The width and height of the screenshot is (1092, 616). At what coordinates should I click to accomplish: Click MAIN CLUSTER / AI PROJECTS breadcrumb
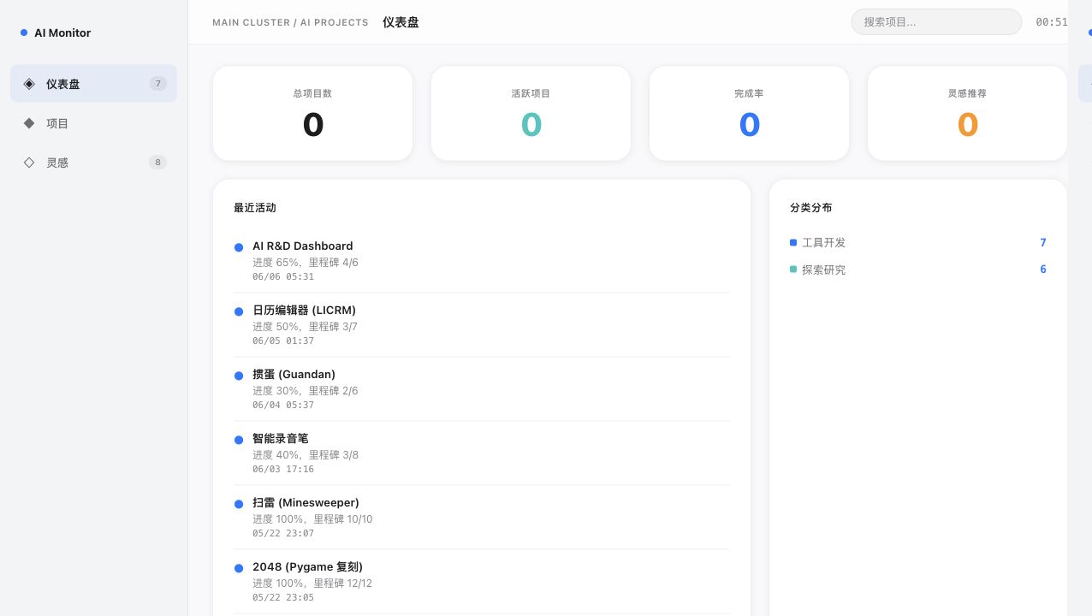tap(290, 22)
